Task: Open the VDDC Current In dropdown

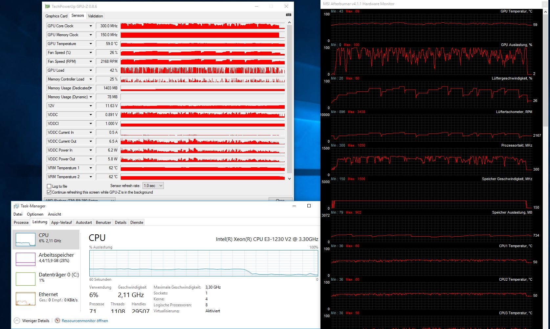Action: coord(91,132)
